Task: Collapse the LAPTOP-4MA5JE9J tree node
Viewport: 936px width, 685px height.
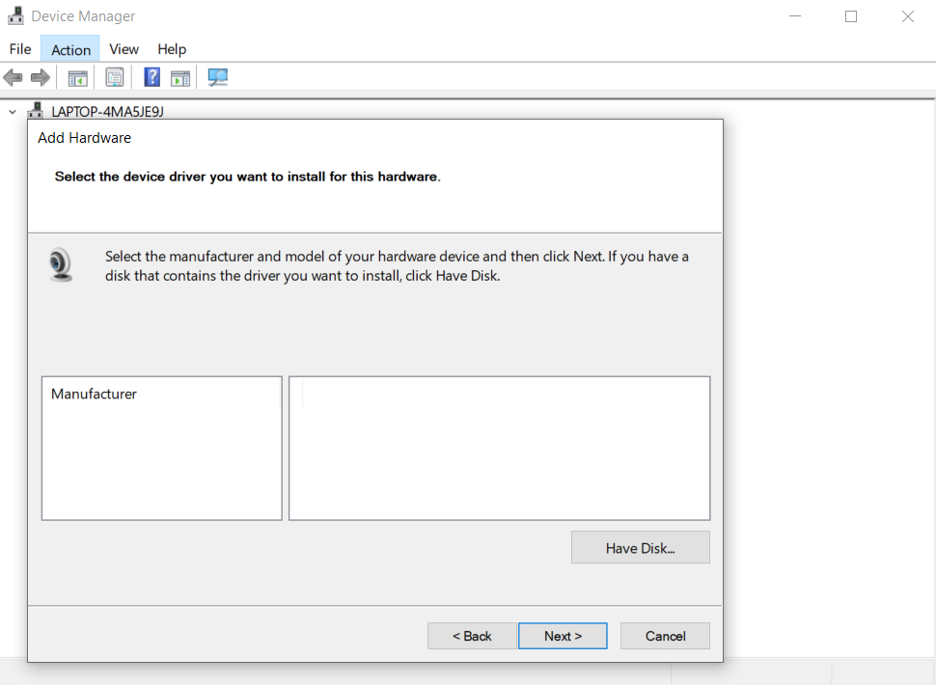Action: point(13,112)
